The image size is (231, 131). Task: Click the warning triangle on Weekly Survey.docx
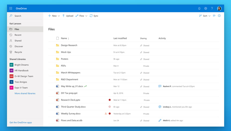(106, 114)
